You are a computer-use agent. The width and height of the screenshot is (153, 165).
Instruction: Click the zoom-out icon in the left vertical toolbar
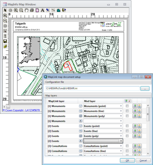click(x=5, y=21)
